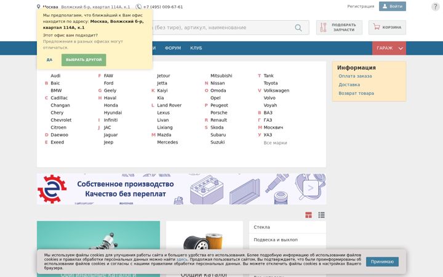Screen dimensions: 443x277
Task: Select the Nissan brand
Action: coord(218,83)
